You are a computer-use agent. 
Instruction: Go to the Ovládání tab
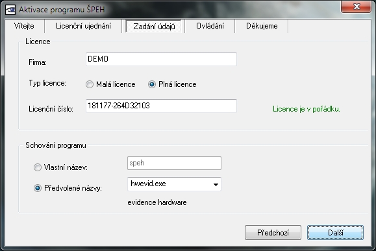coord(210,26)
